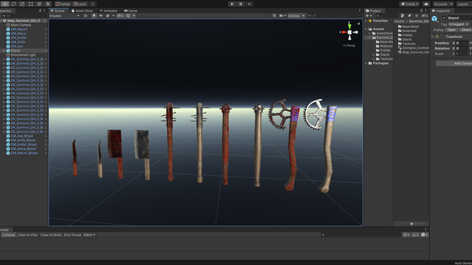Screen dimensions: 472x265
Task: Click the Pause button
Action: (241, 4)
